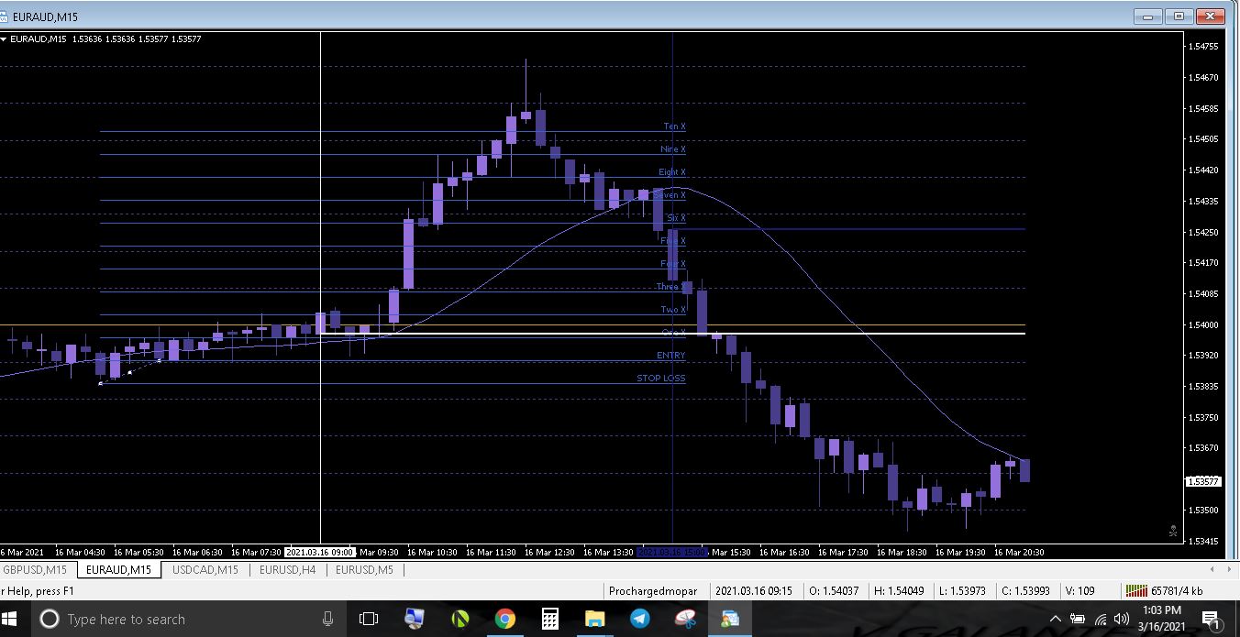Screen dimensions: 1240x637
Task: Select the EURAUD,M15 chart tab
Action: tap(119, 570)
